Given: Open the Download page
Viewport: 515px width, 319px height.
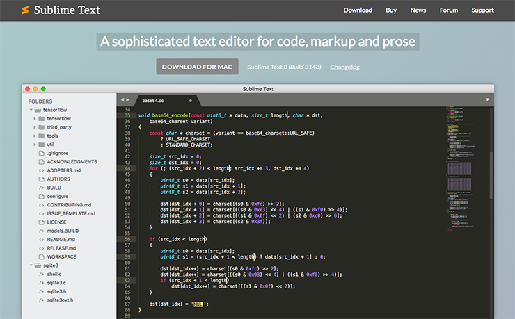Looking at the screenshot, I should coord(358,10).
